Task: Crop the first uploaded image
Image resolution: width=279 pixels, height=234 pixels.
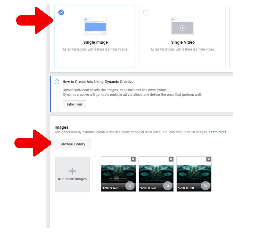Action: 130,186
